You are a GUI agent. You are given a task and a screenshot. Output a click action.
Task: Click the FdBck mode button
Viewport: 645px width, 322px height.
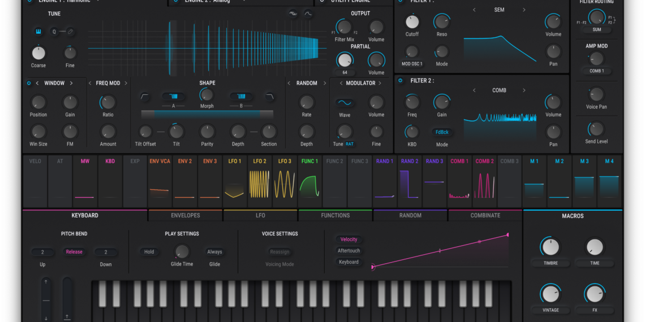coord(441,132)
